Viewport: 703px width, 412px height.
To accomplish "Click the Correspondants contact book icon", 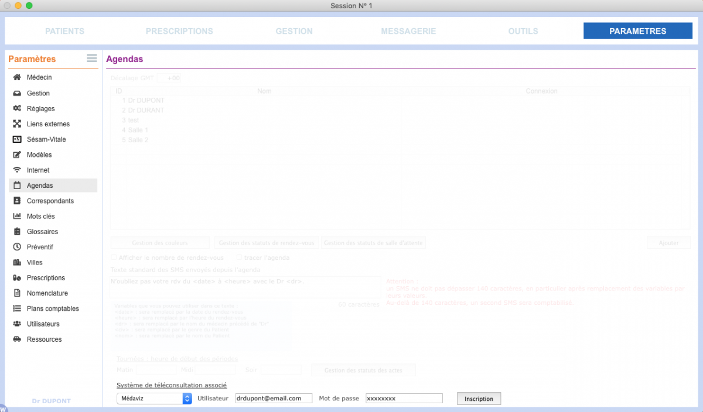I will [17, 201].
